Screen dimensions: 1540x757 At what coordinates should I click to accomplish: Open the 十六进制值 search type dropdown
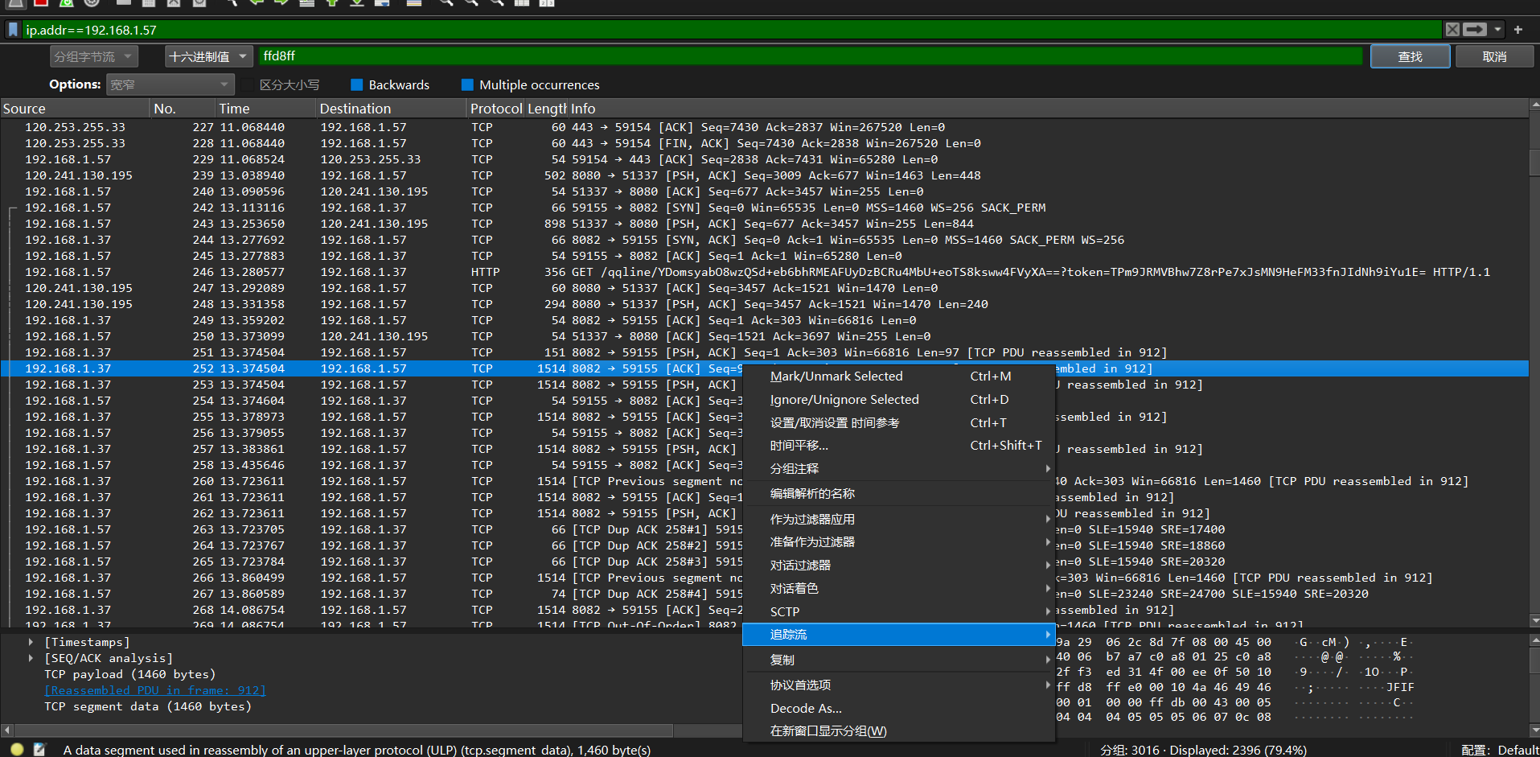[209, 56]
